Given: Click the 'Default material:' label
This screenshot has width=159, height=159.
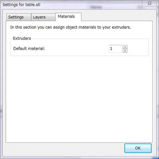Looking at the screenshot, I should coord(29,48).
